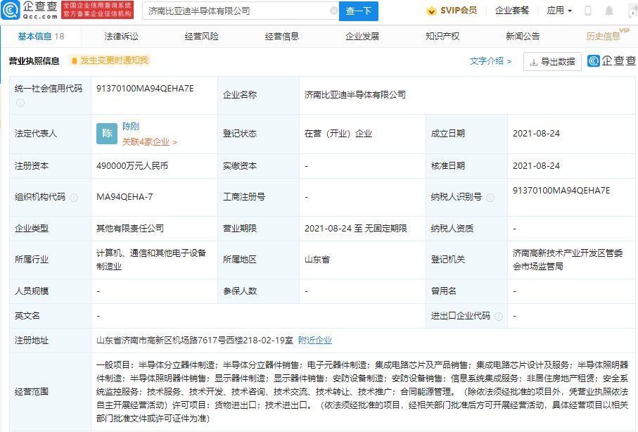Select 在营（开业）企业 status value
638x432 pixels.
click(338, 134)
